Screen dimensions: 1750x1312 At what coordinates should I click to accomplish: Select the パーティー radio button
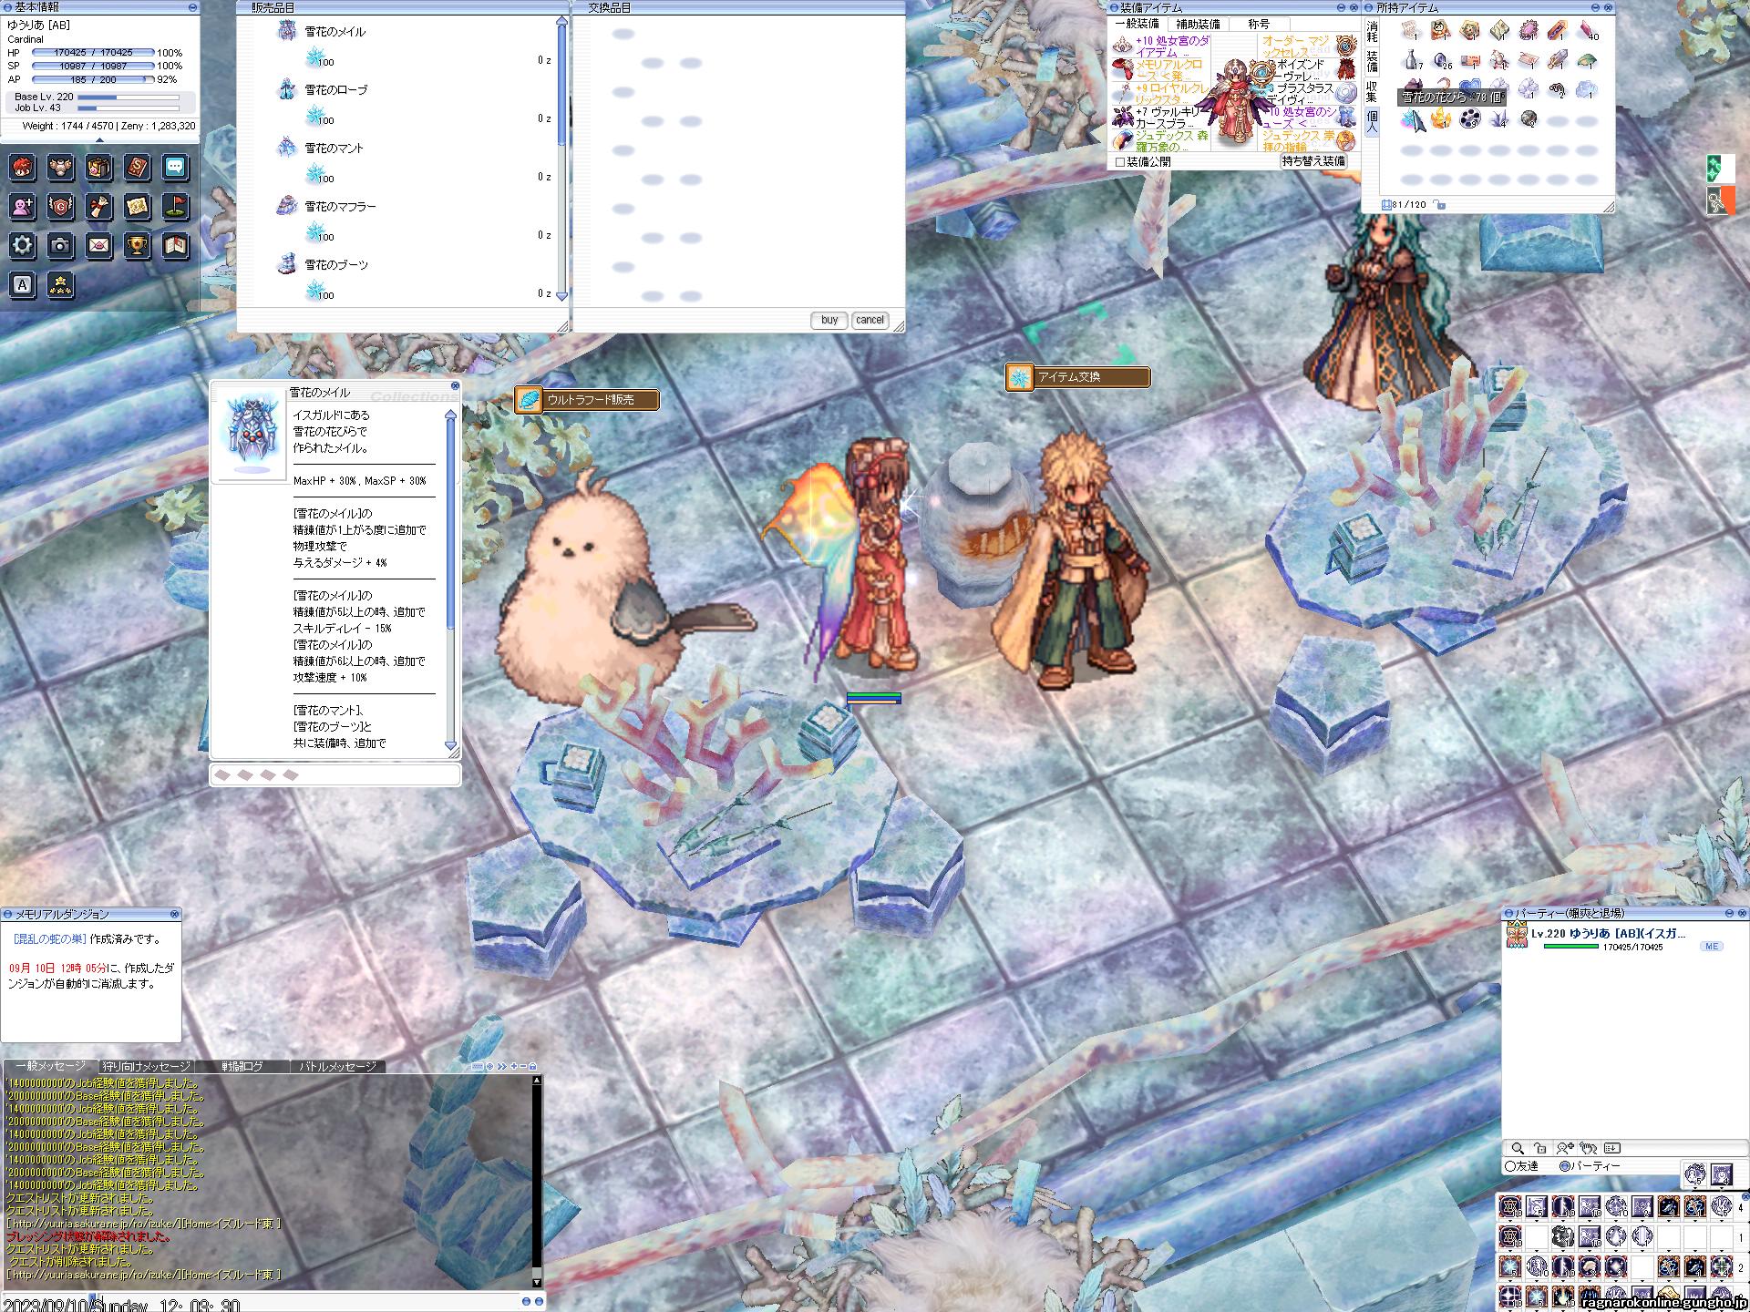coord(1565,1166)
